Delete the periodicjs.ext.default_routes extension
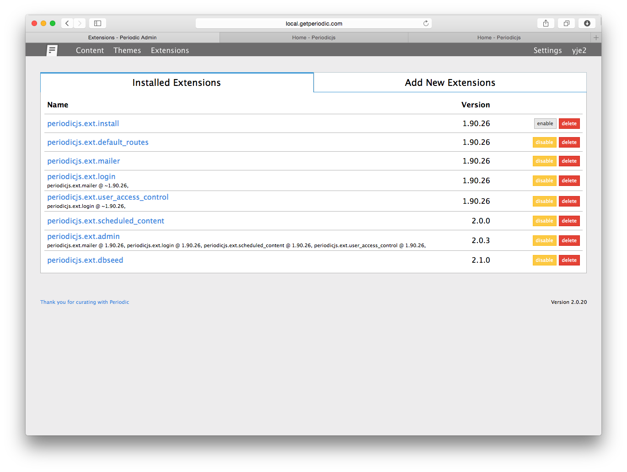Image resolution: width=627 pixels, height=472 pixels. (569, 142)
